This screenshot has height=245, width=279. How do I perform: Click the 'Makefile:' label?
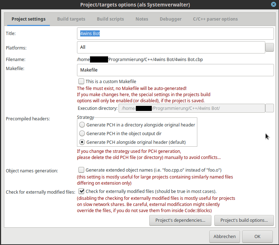15,69
